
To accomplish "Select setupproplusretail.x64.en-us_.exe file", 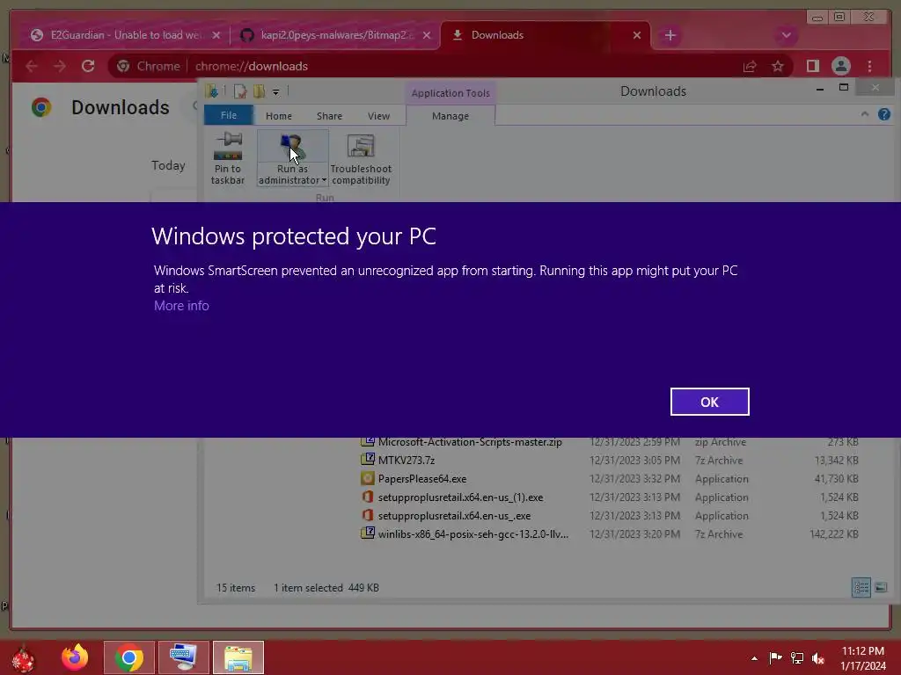I will point(454,515).
